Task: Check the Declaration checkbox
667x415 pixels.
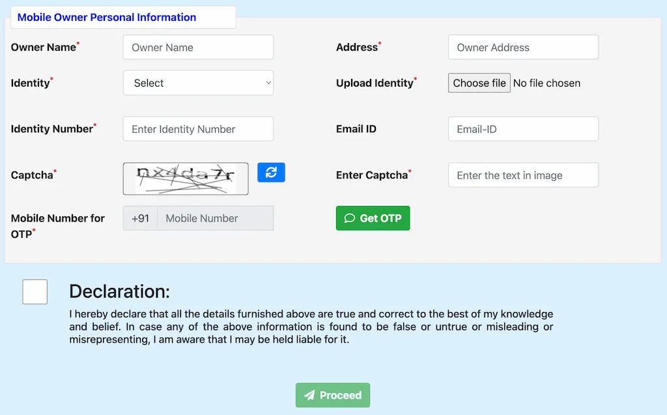Action: (35, 292)
